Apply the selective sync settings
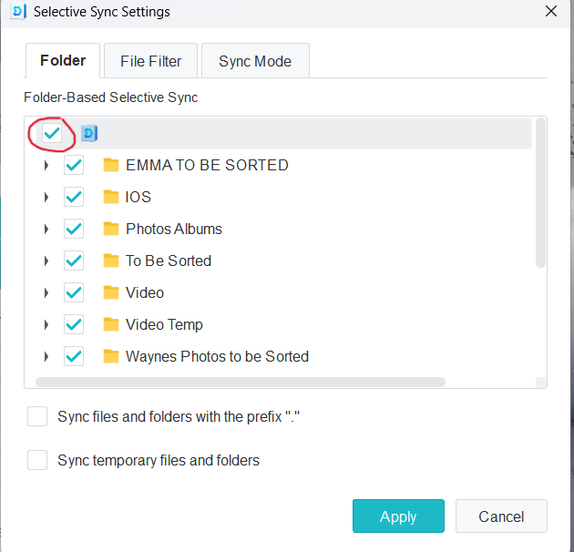Viewport: 574px width, 552px height. (398, 516)
